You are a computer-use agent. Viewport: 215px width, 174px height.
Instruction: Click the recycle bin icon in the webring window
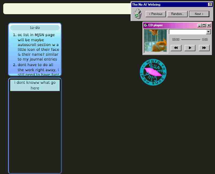[138, 14]
